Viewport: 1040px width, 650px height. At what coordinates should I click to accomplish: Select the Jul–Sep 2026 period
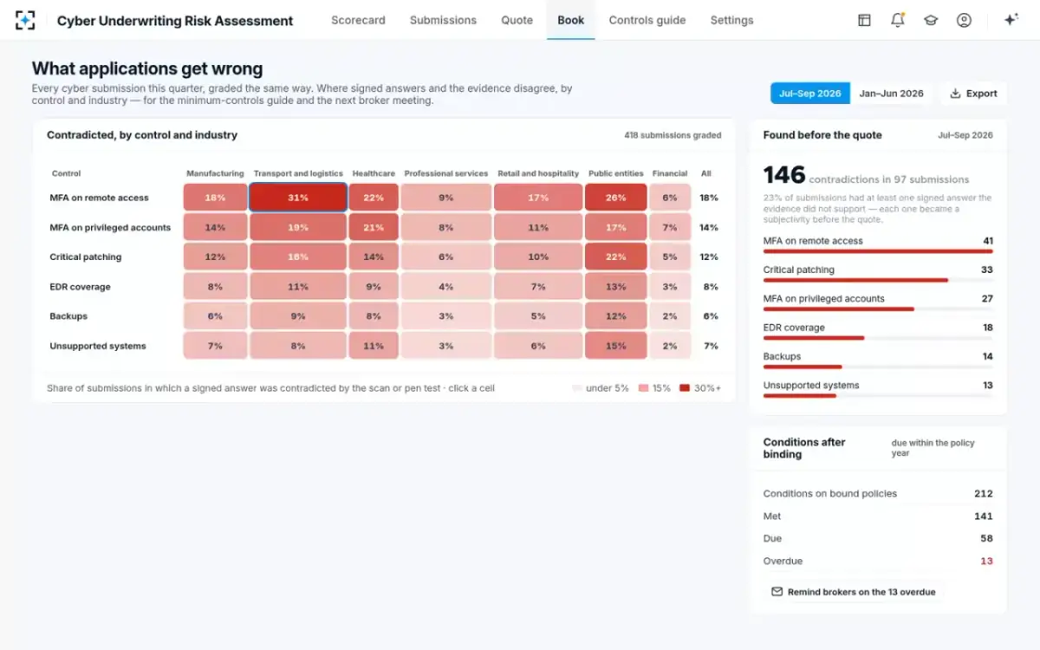coord(809,94)
